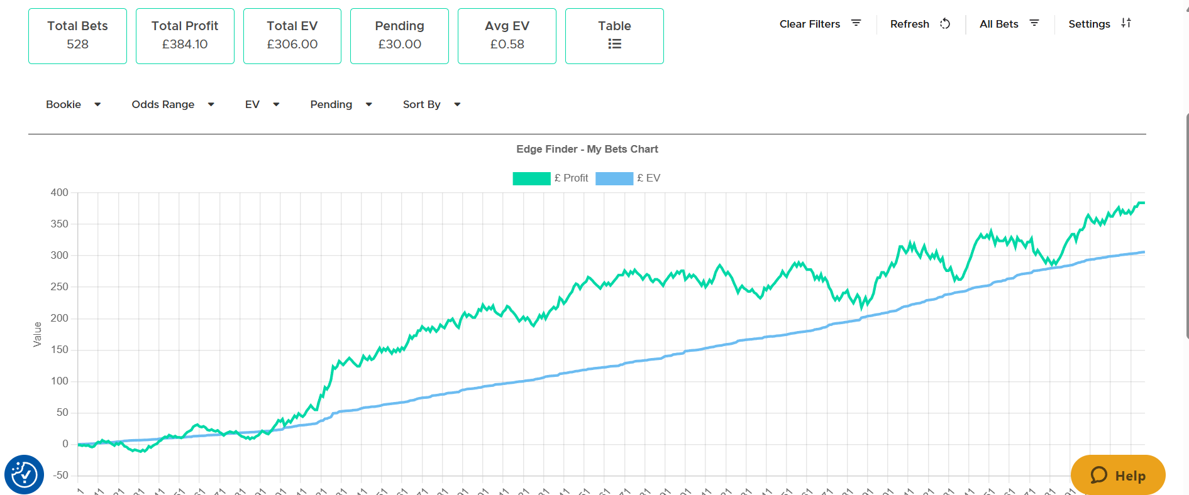Image resolution: width=1189 pixels, height=495 pixels.
Task: Click the green £ Profit legend swatch
Action: (x=531, y=178)
